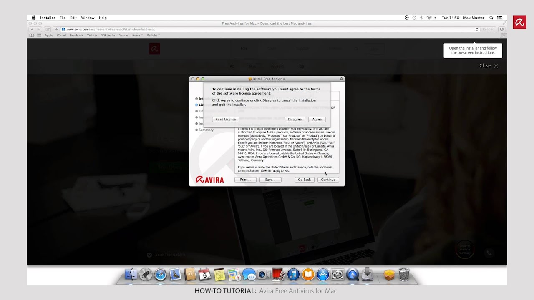Open Mail stamp icon in Dock
The height and width of the screenshot is (300, 534).
[x=175, y=274]
